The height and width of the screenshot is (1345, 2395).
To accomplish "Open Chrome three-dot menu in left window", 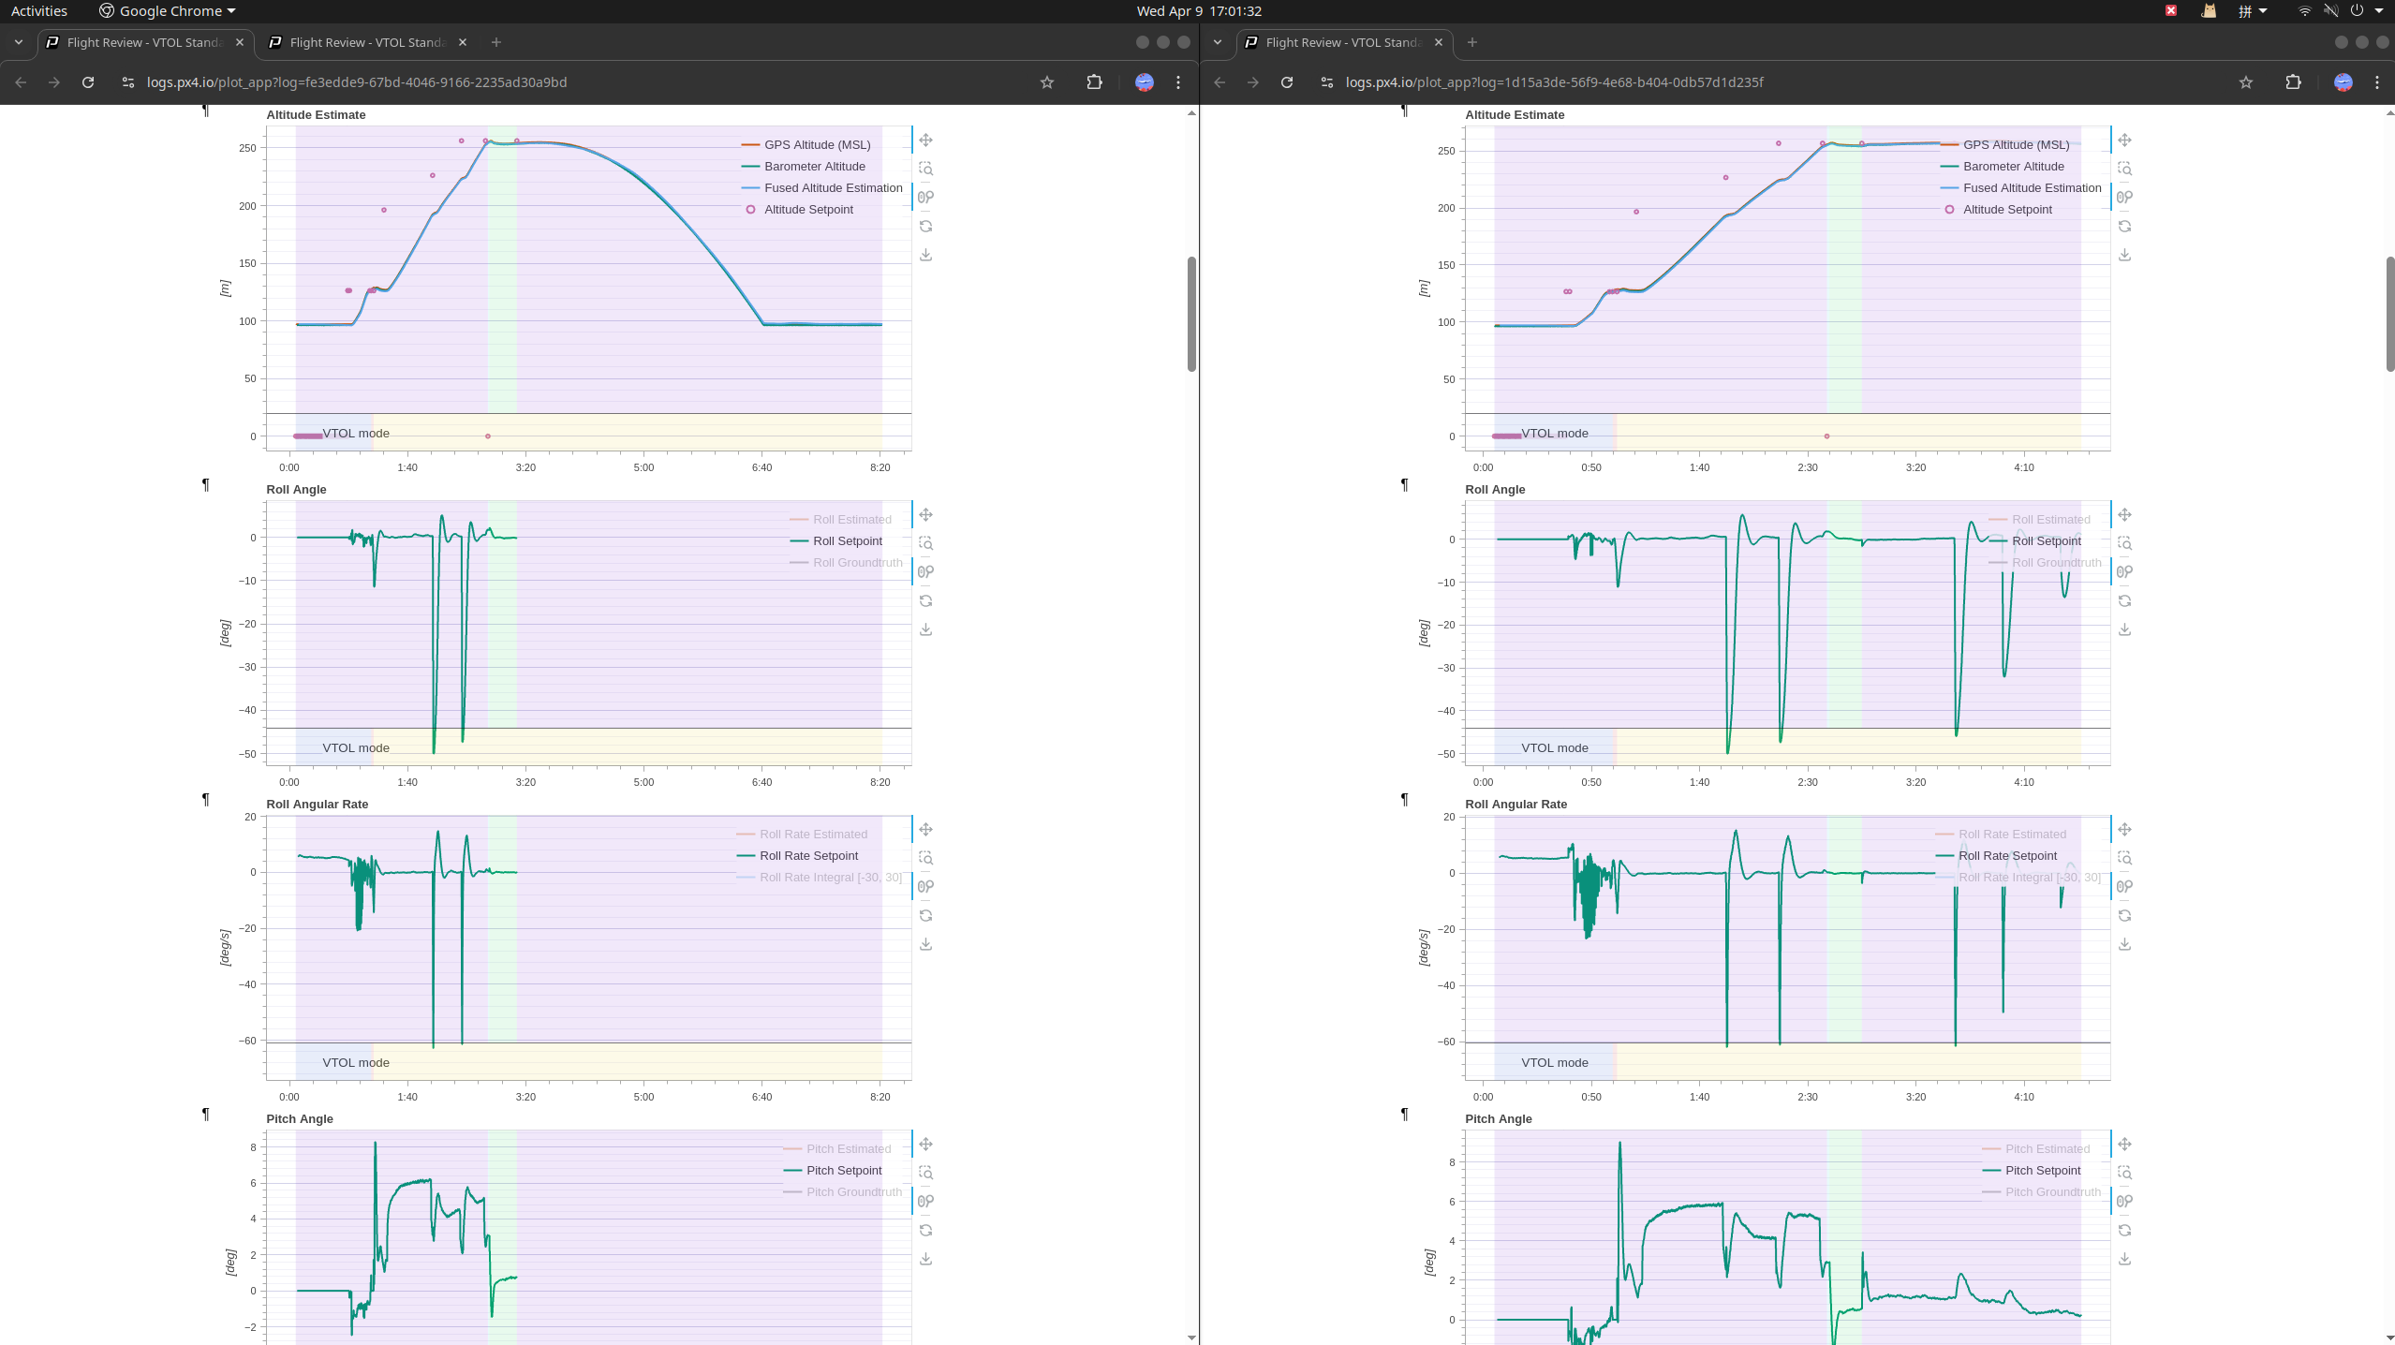I will coord(1178,82).
